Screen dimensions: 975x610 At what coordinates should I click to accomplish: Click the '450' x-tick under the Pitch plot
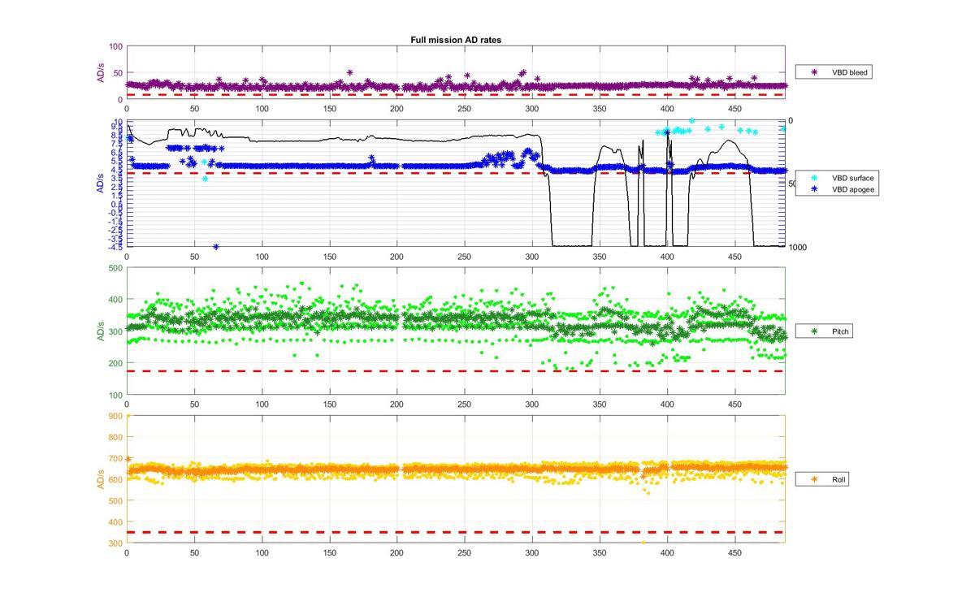tap(734, 404)
